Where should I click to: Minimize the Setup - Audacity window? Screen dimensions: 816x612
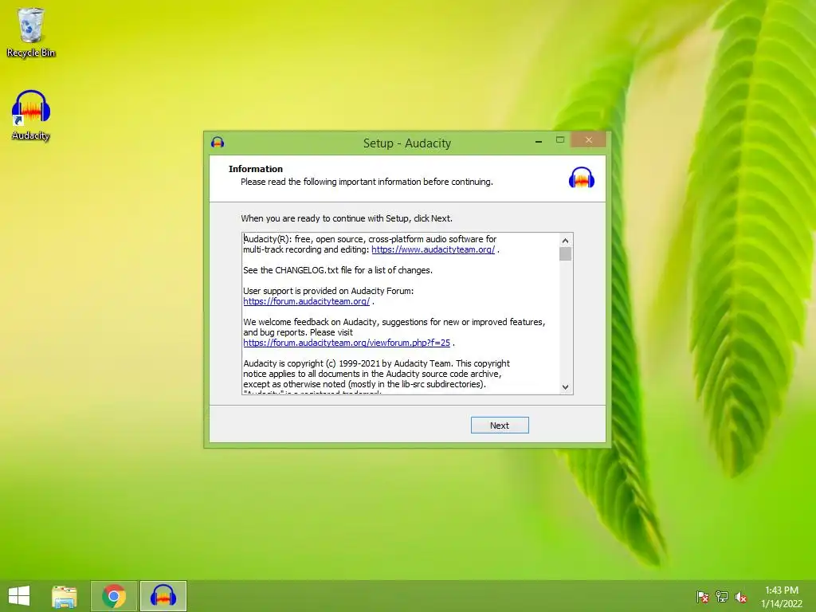539,141
